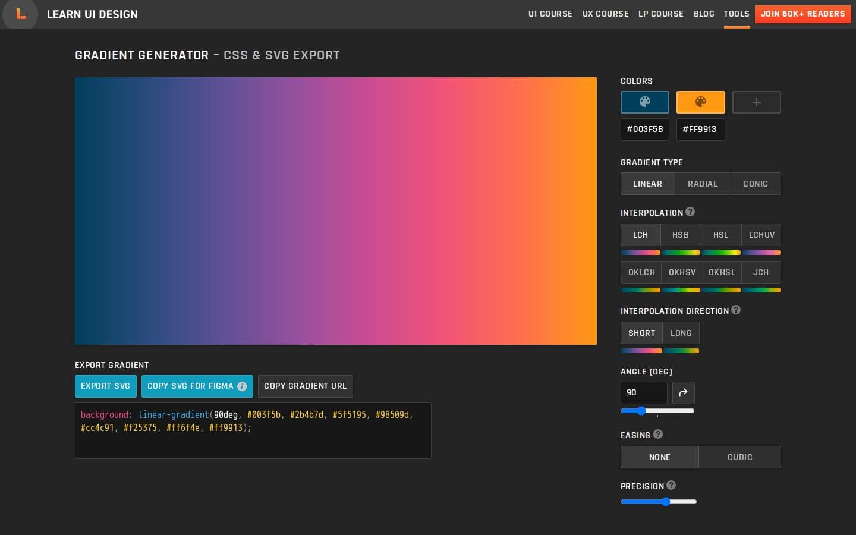Screen dimensions: 856x535
Task: Click the angle degree input showing 90
Action: (x=644, y=393)
